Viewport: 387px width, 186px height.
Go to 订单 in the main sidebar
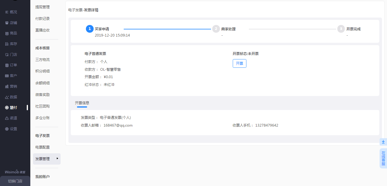pyautogui.click(x=13, y=65)
